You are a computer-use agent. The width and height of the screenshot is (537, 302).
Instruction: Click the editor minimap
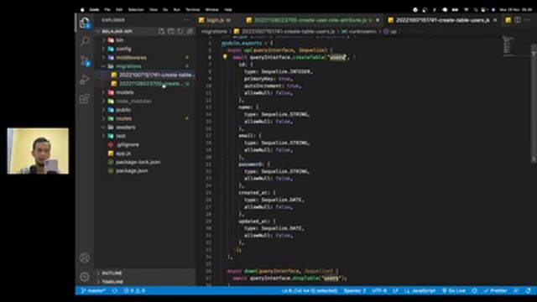[x=515, y=45]
